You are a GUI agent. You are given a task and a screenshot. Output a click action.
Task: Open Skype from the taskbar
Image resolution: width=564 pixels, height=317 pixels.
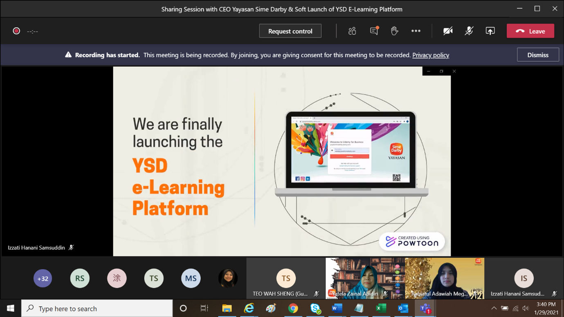pyautogui.click(x=315, y=308)
